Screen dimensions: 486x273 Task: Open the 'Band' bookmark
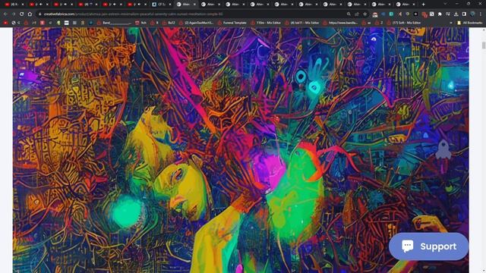pos(115,23)
